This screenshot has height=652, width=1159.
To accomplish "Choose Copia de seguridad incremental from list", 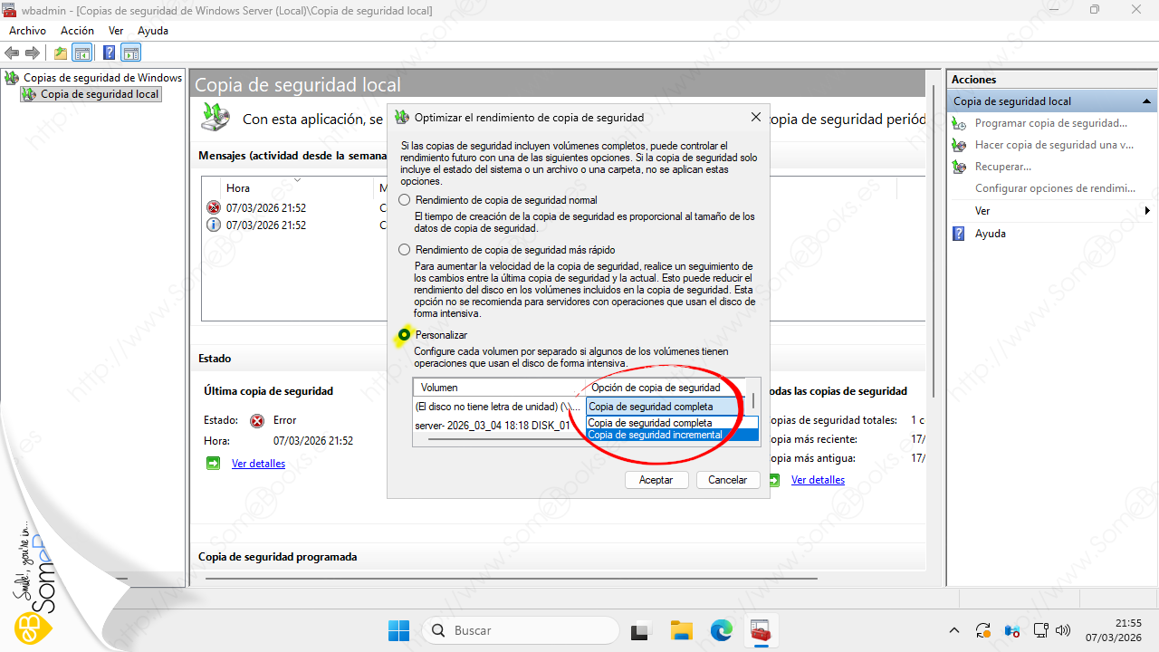I will coord(672,435).
